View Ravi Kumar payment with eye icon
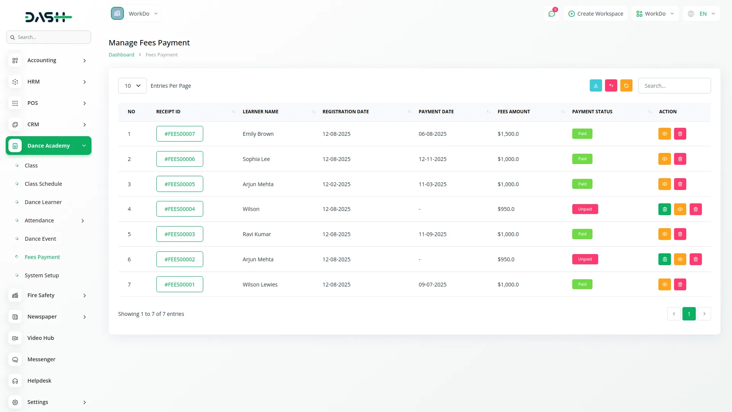Screen dimensions: 732x412 (664, 234)
